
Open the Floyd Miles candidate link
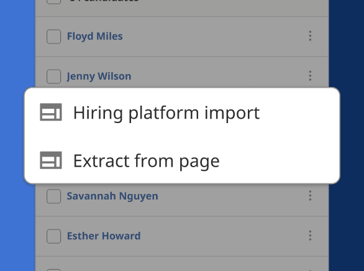tap(94, 37)
